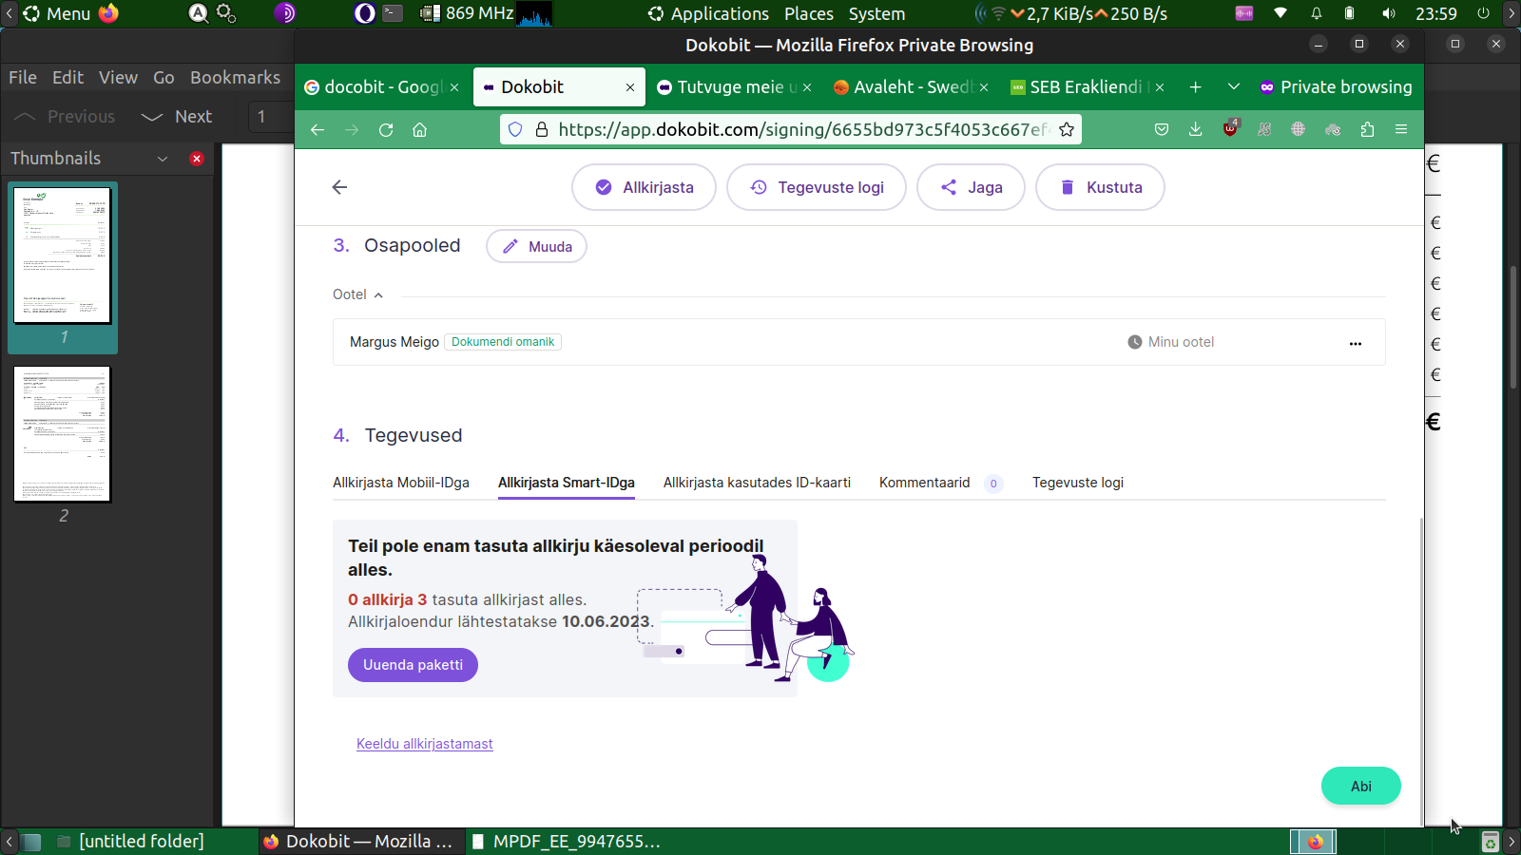Click the Tegevuste logi button in header
1521x855 pixels.
(817, 187)
